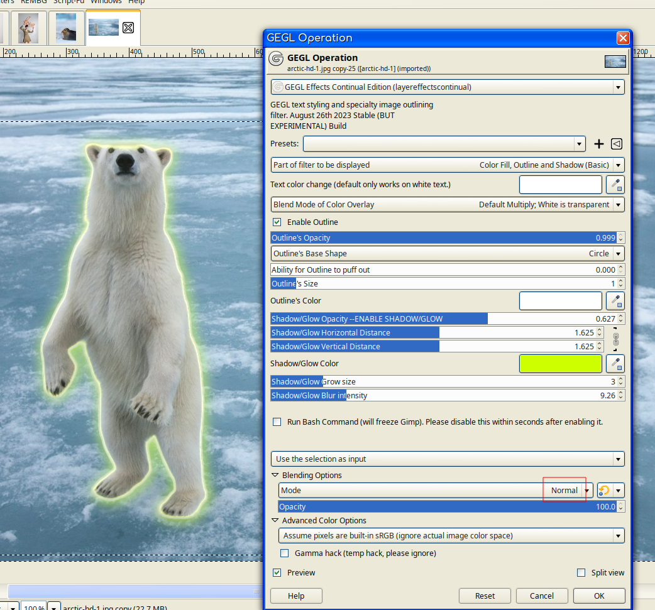Click the Cancel button

542,596
